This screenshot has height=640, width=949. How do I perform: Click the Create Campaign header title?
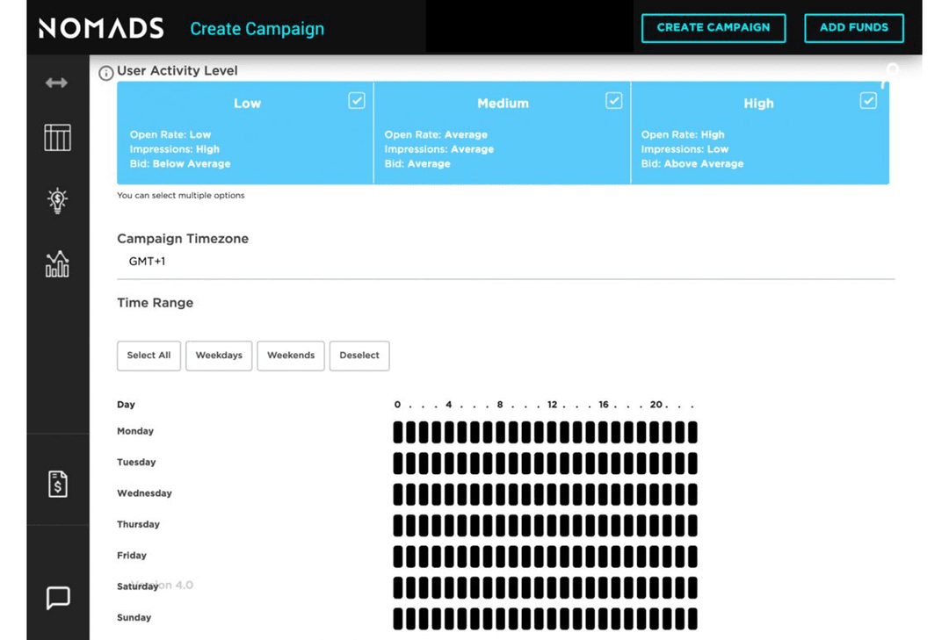pyautogui.click(x=257, y=28)
